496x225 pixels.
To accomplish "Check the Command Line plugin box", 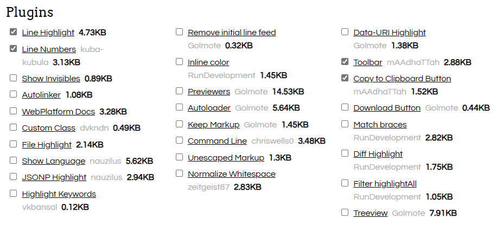I will click(180, 140).
